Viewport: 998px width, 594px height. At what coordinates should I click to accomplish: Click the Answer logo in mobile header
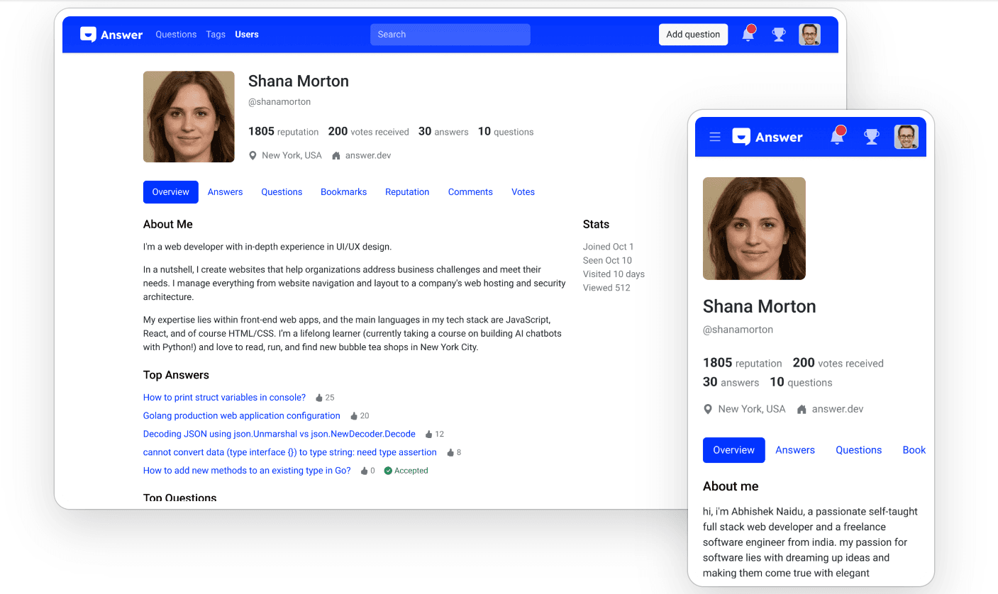click(767, 137)
